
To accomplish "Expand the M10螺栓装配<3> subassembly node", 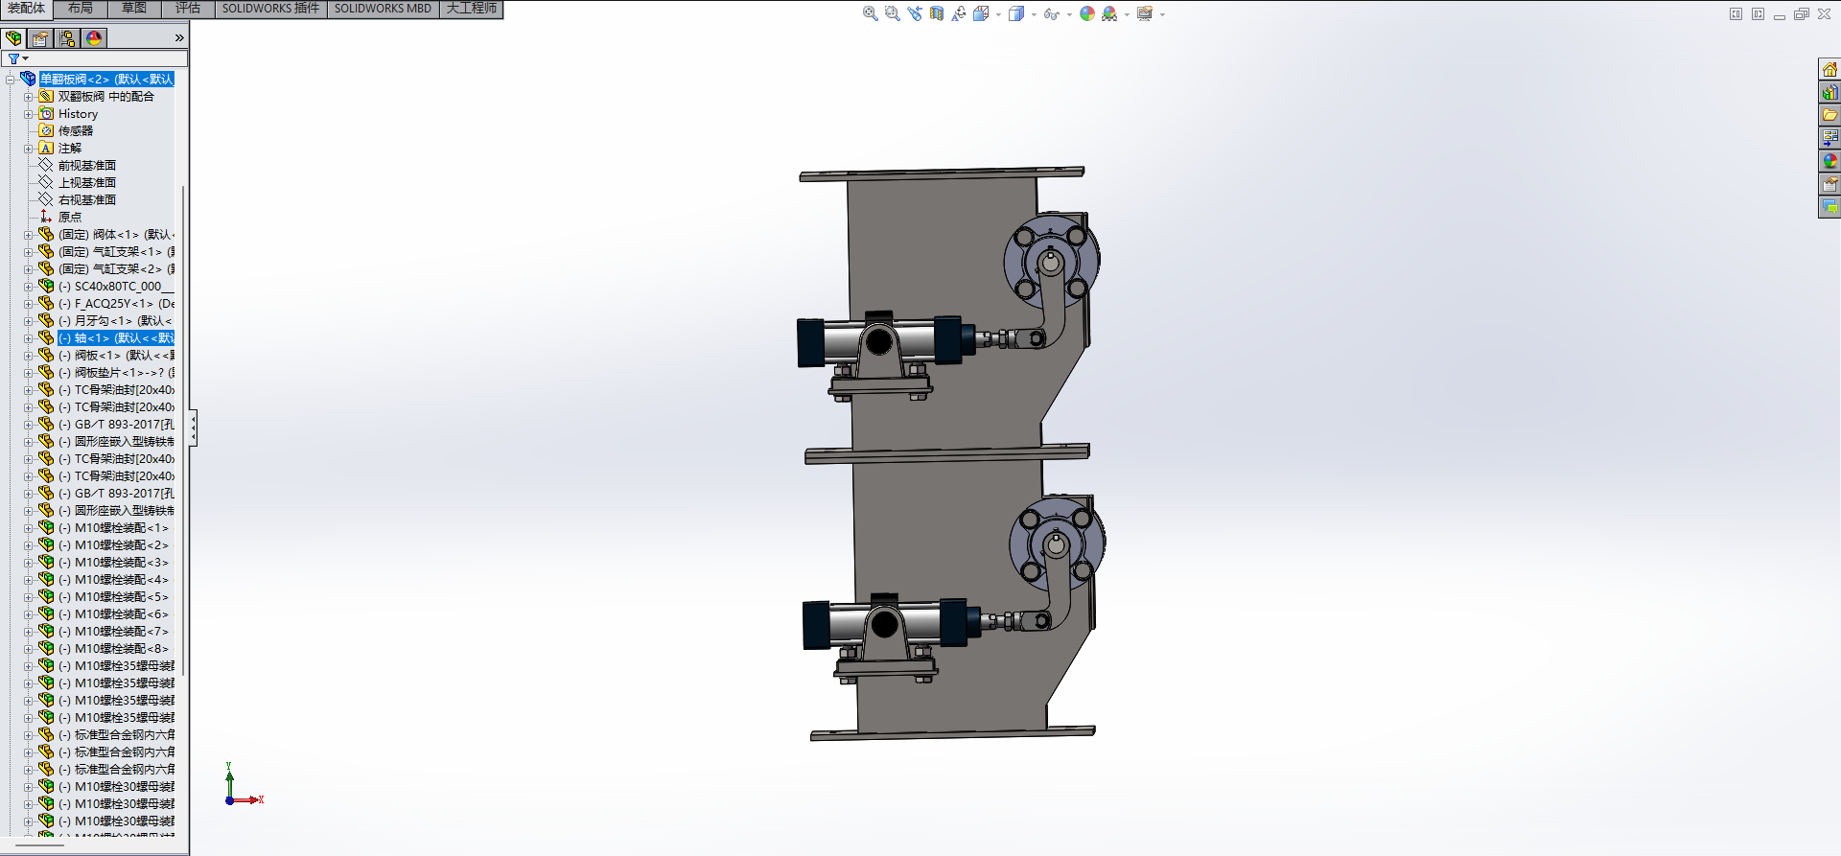I will [x=29, y=563].
